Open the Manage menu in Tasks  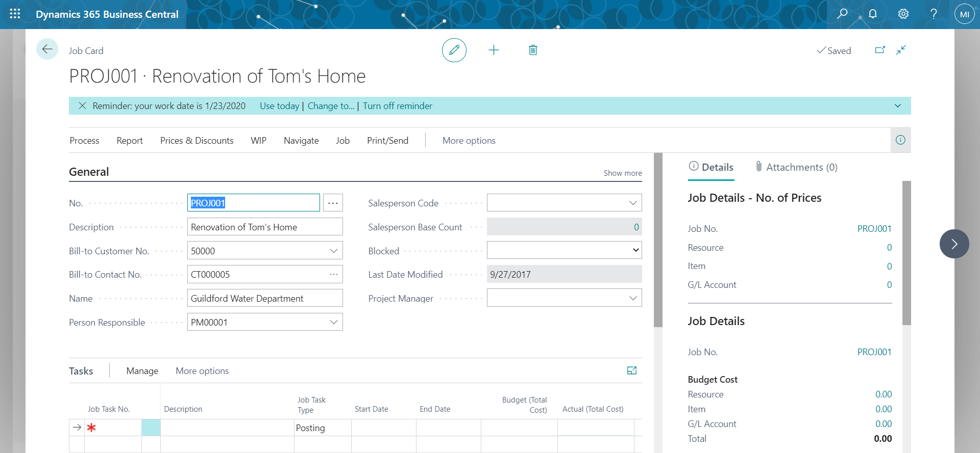(142, 371)
